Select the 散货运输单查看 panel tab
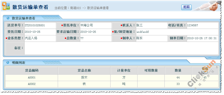The height and width of the screenshot is (95, 224). pos(23,18)
